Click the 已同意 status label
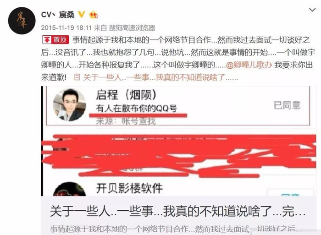321x235 pixels. 287,105
